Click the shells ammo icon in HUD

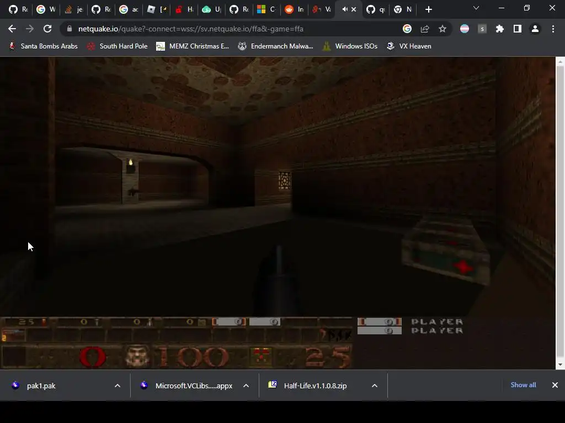click(261, 357)
